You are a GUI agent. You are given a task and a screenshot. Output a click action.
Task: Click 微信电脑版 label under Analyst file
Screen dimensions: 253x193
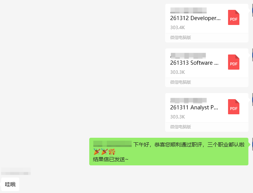[x=180, y=127]
